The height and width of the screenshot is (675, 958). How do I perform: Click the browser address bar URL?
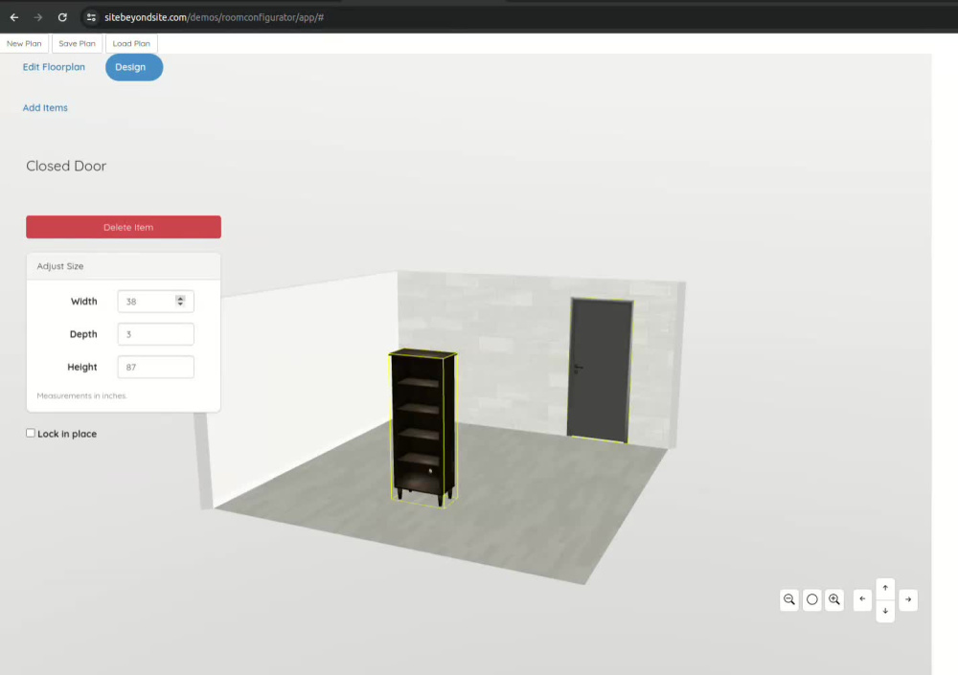(214, 17)
